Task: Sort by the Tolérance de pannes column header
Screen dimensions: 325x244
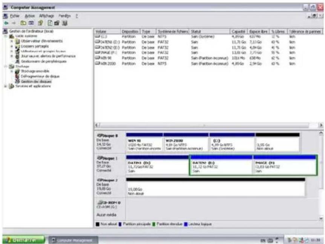Action: [305, 32]
